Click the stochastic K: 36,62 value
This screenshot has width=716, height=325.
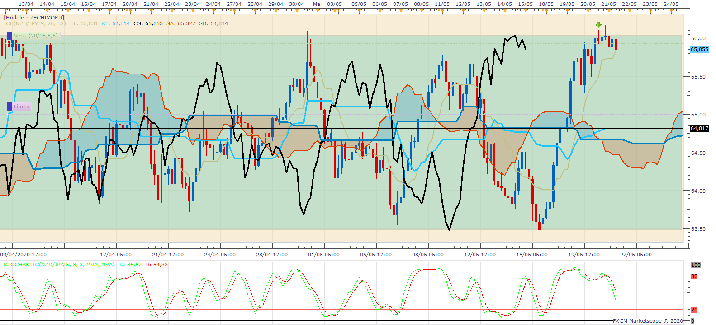tap(130, 265)
